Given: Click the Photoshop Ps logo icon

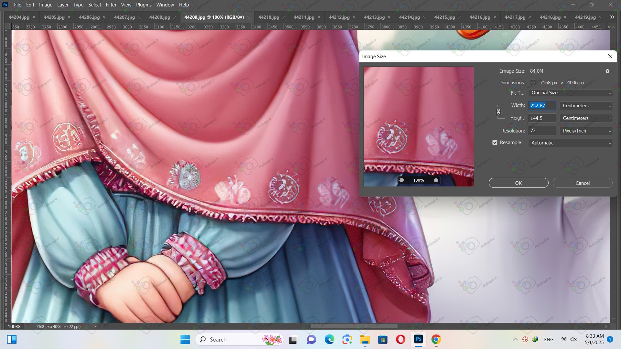Looking at the screenshot, I should coord(5,5).
